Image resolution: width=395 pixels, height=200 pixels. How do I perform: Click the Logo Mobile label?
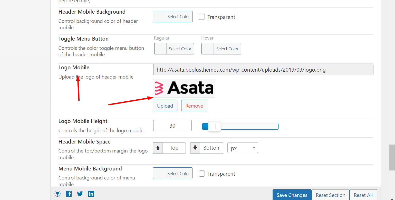(x=74, y=68)
